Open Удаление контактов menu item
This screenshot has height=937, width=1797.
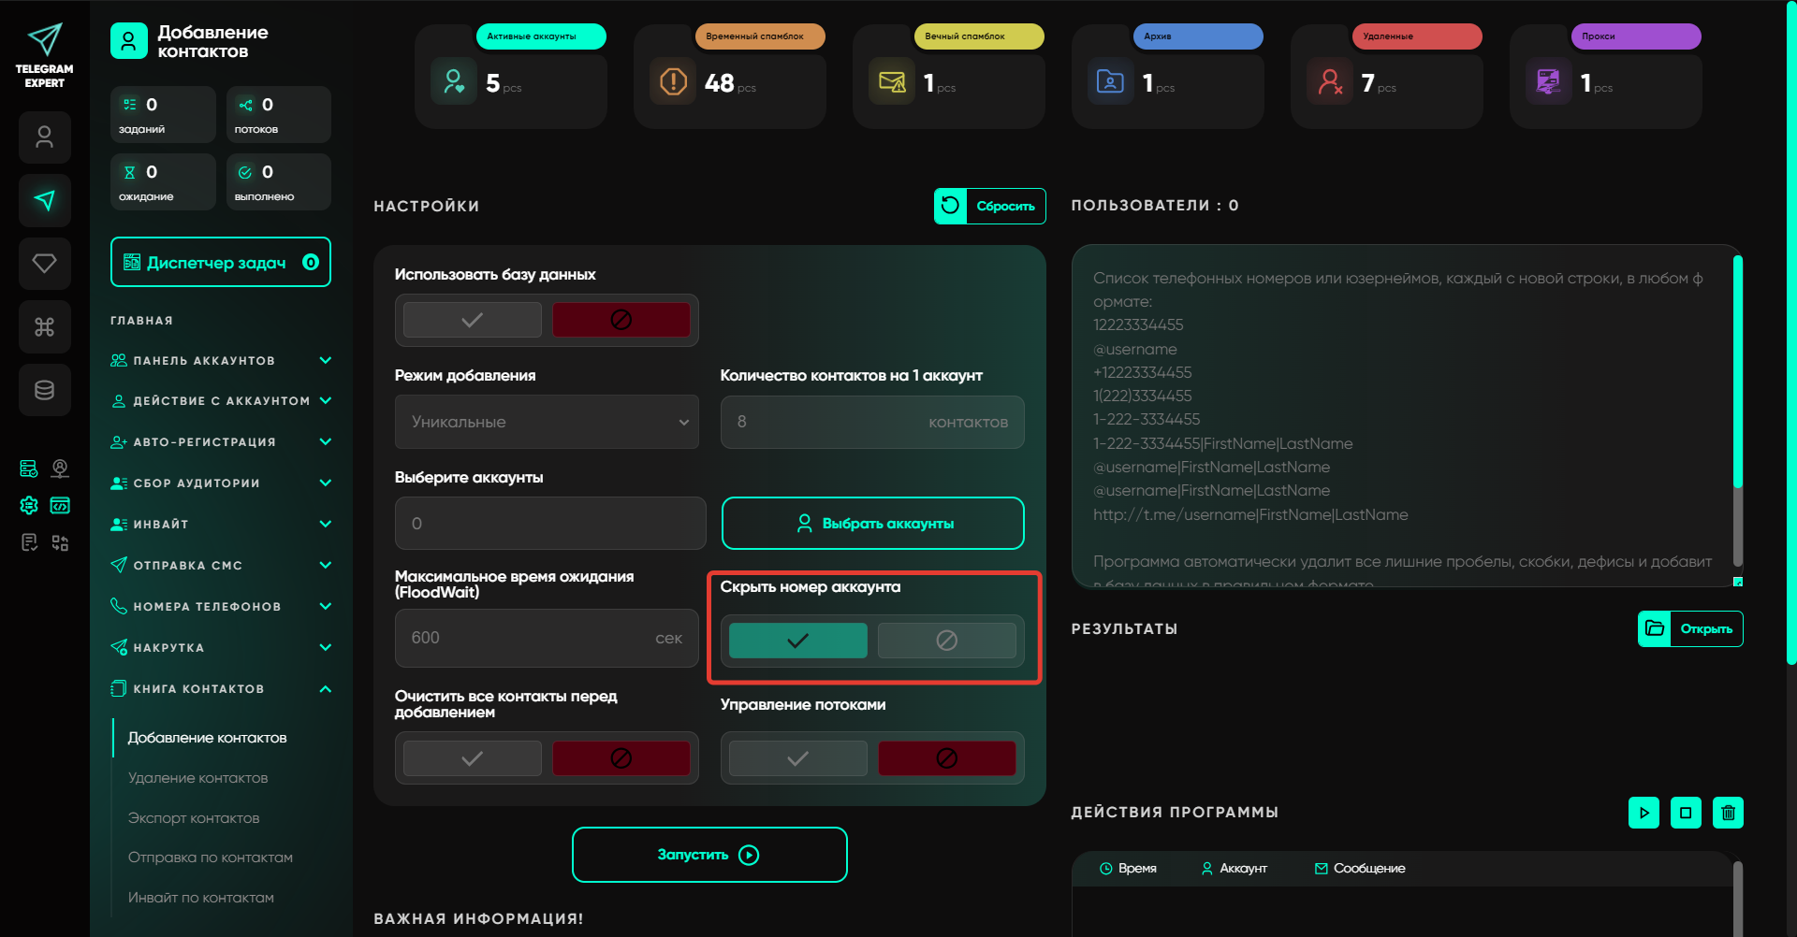tap(197, 778)
